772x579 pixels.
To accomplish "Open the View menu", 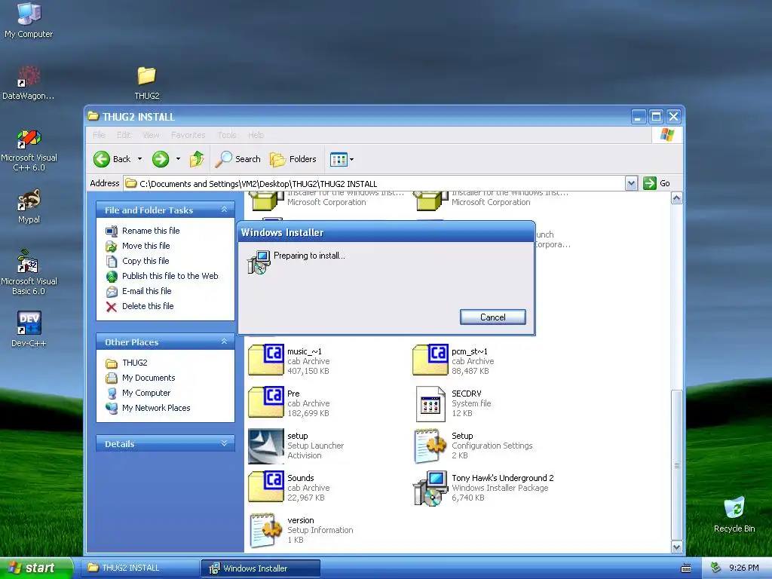I will tap(151, 135).
